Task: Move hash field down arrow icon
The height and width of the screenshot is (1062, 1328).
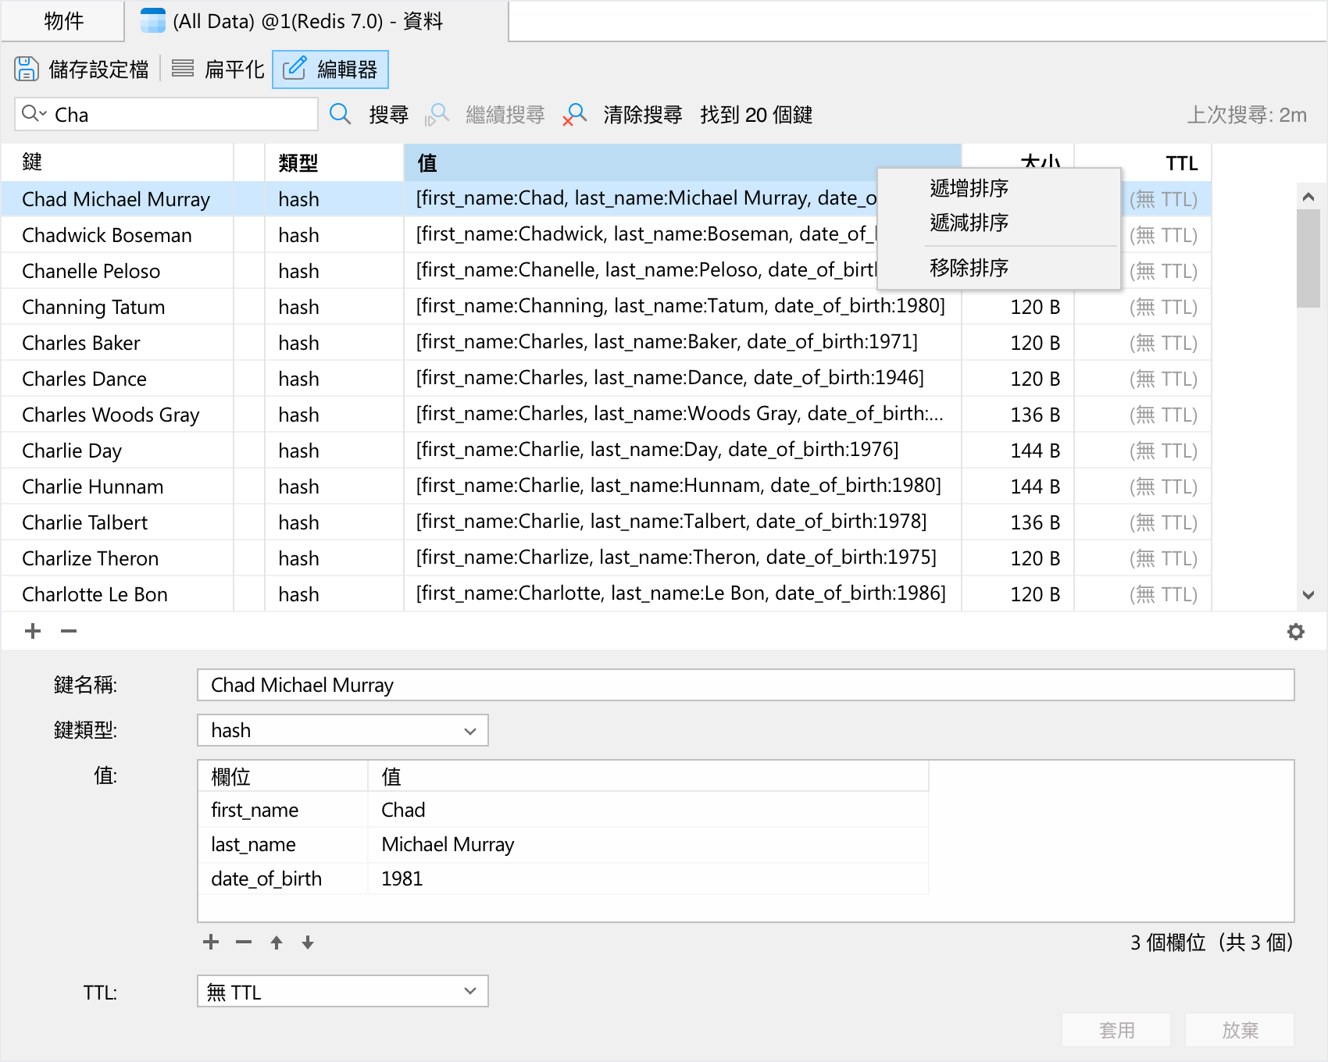Action: coord(308,943)
